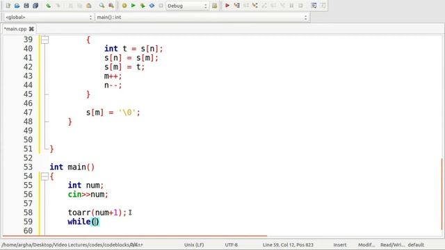Run the program with the green play icon
445x250 pixels.
(133, 6)
